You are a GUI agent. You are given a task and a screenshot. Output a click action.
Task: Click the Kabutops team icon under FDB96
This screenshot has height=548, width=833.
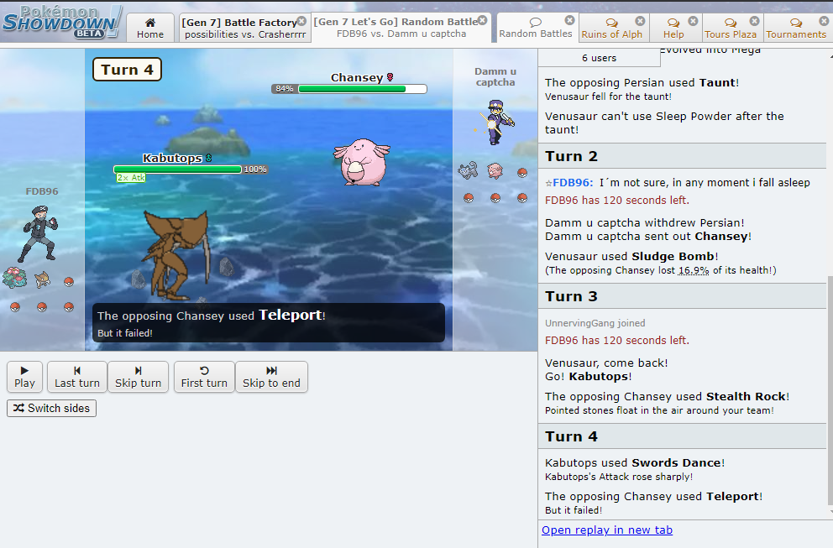(x=42, y=279)
